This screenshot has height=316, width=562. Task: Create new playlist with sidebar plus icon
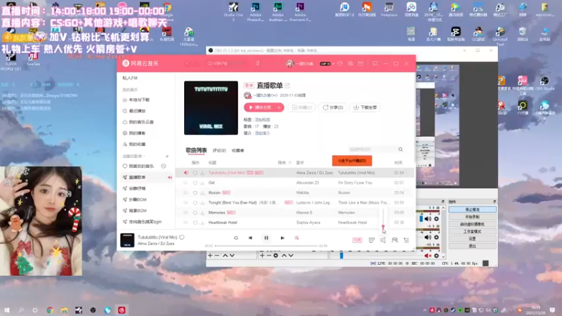coord(167,156)
